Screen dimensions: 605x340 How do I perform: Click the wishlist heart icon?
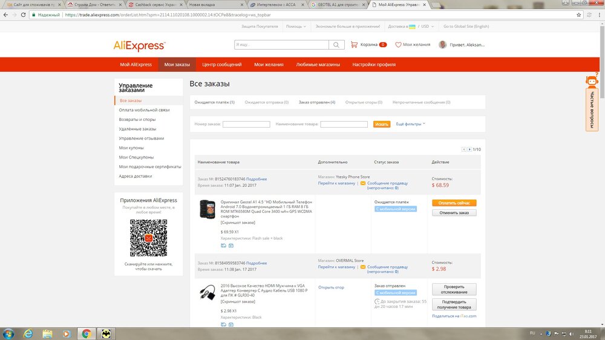398,45
